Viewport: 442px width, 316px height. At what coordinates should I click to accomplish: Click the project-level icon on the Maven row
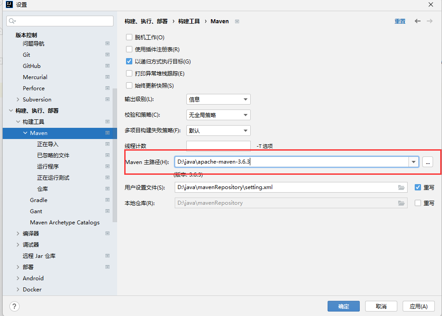[x=107, y=133]
